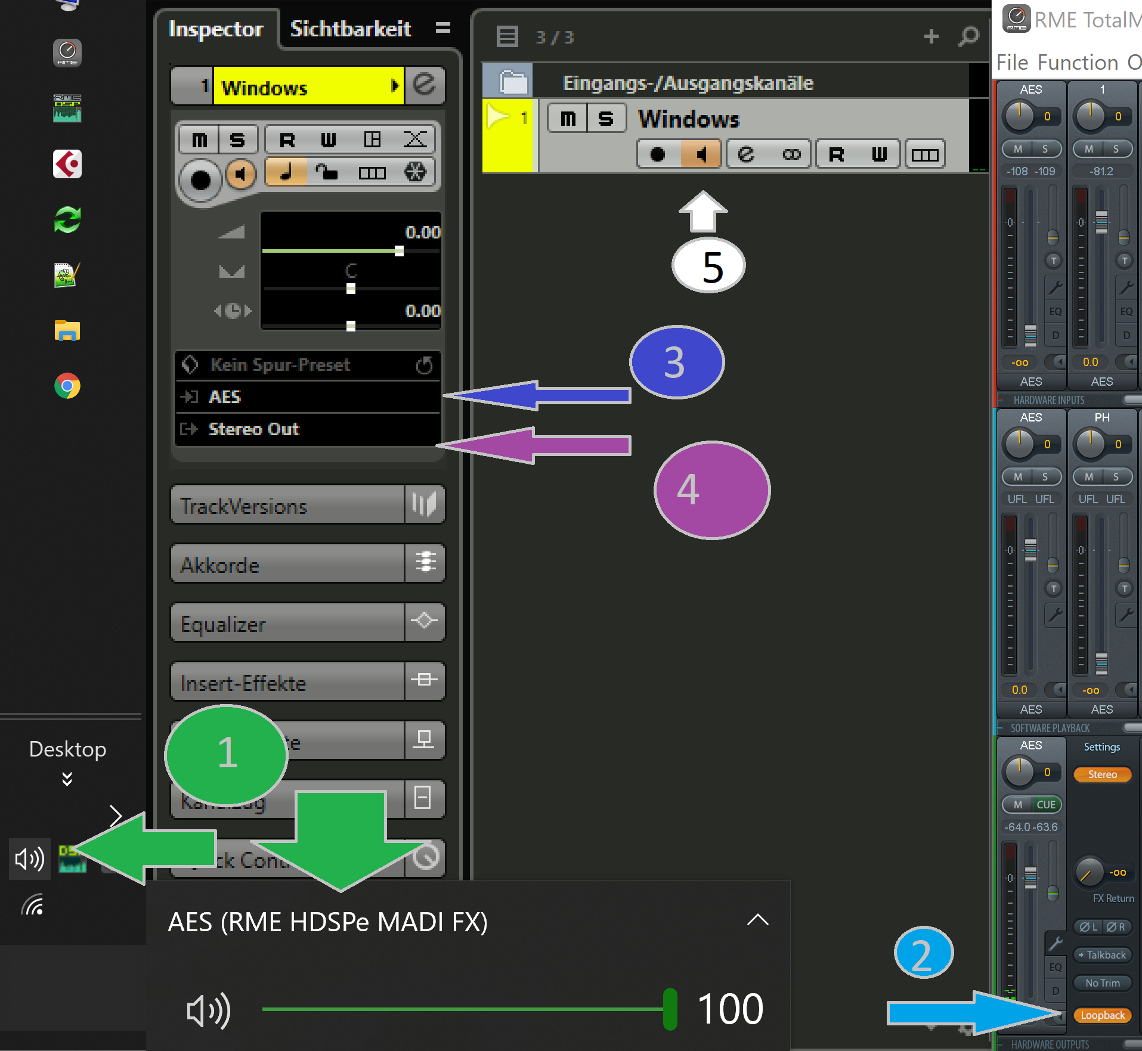Click the lock track icon in Inspector
Viewport: 1142px width, 1051px height.
tap(326, 173)
